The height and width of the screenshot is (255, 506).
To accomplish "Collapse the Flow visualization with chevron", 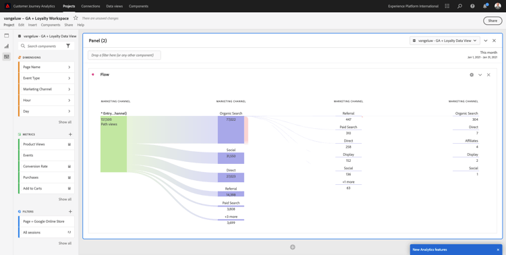I will tap(480, 75).
